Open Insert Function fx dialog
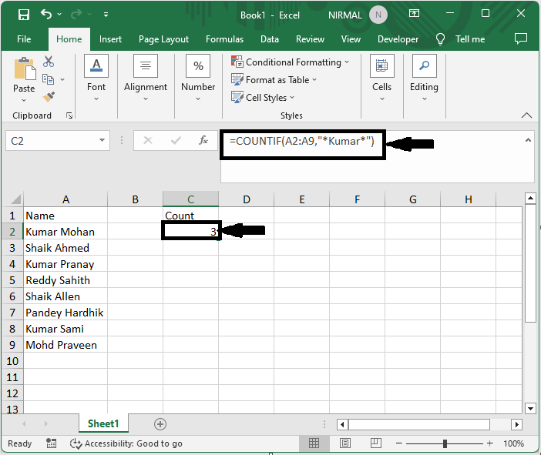Image resolution: width=541 pixels, height=455 pixels. (203, 140)
